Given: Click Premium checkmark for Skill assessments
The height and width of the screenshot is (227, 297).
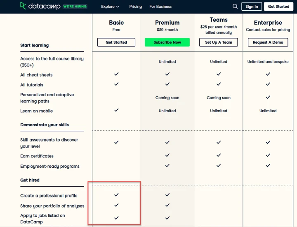Looking at the screenshot, I should click(x=167, y=142).
